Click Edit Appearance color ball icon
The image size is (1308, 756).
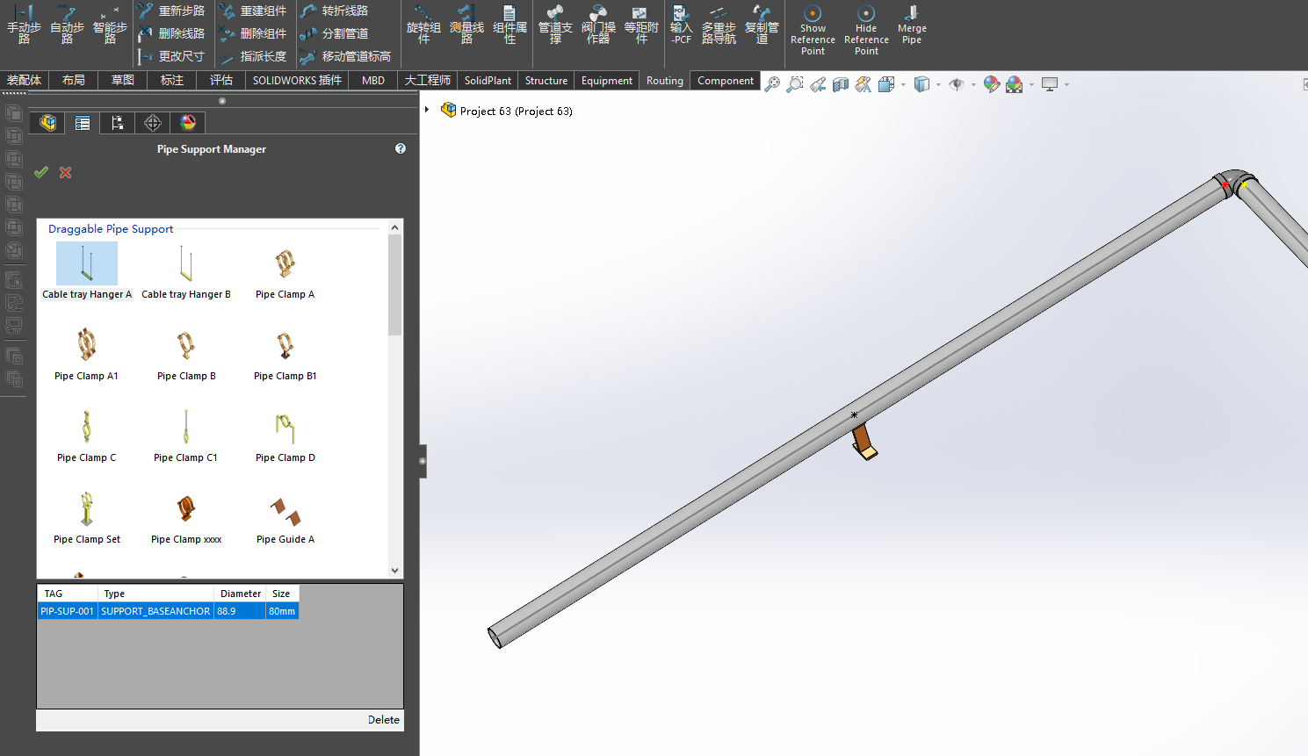pyautogui.click(x=992, y=84)
